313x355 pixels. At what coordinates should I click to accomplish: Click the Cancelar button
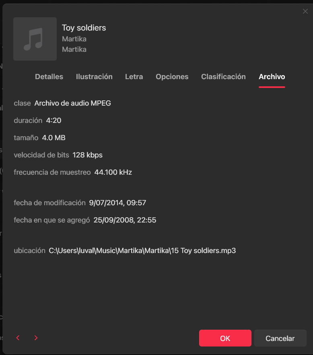tap(280, 338)
